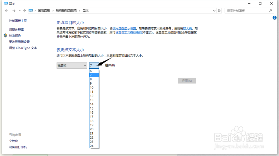This screenshot has width=279, height=156.
Task: Click 设置自定义缩放级别 link
Action: (128, 32)
